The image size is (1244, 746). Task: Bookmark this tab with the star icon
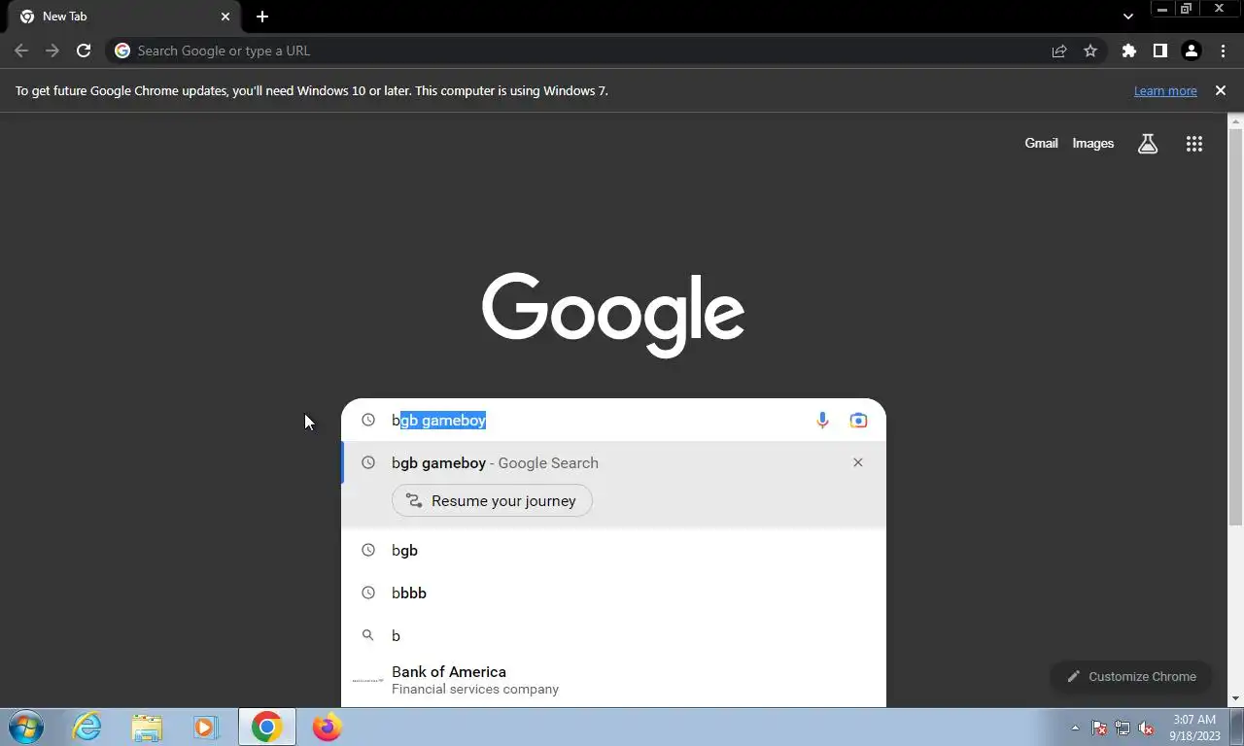pyautogui.click(x=1090, y=51)
